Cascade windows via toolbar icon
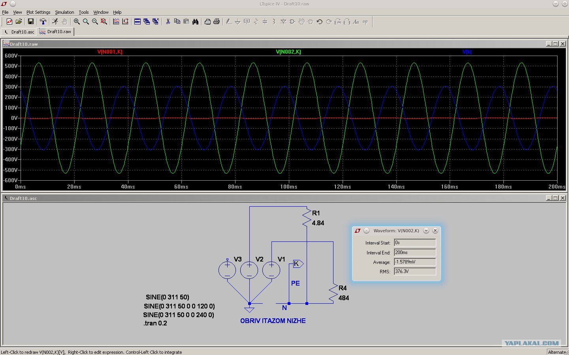The width and height of the screenshot is (569, 355). [x=147, y=22]
